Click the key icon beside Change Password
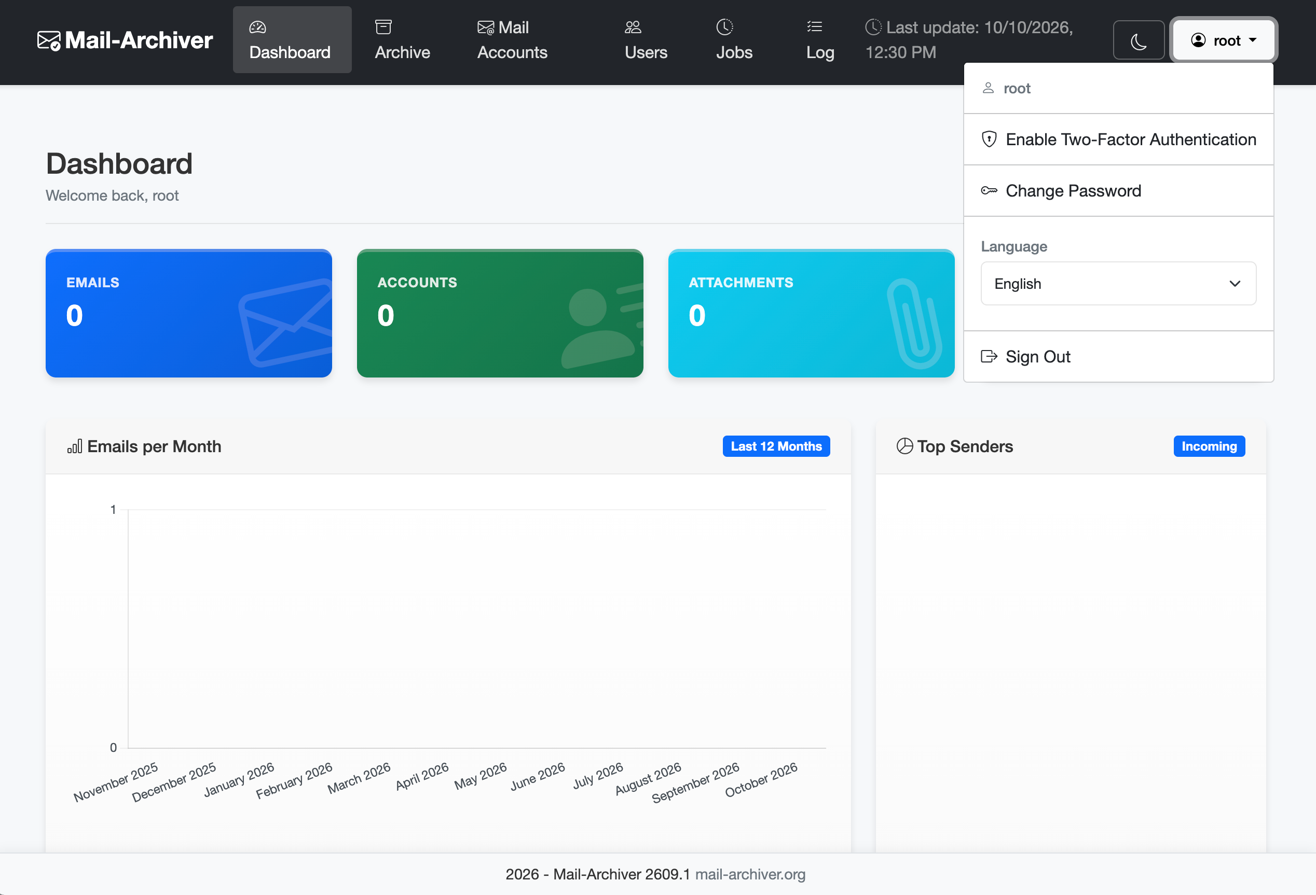1316x895 pixels. point(989,191)
